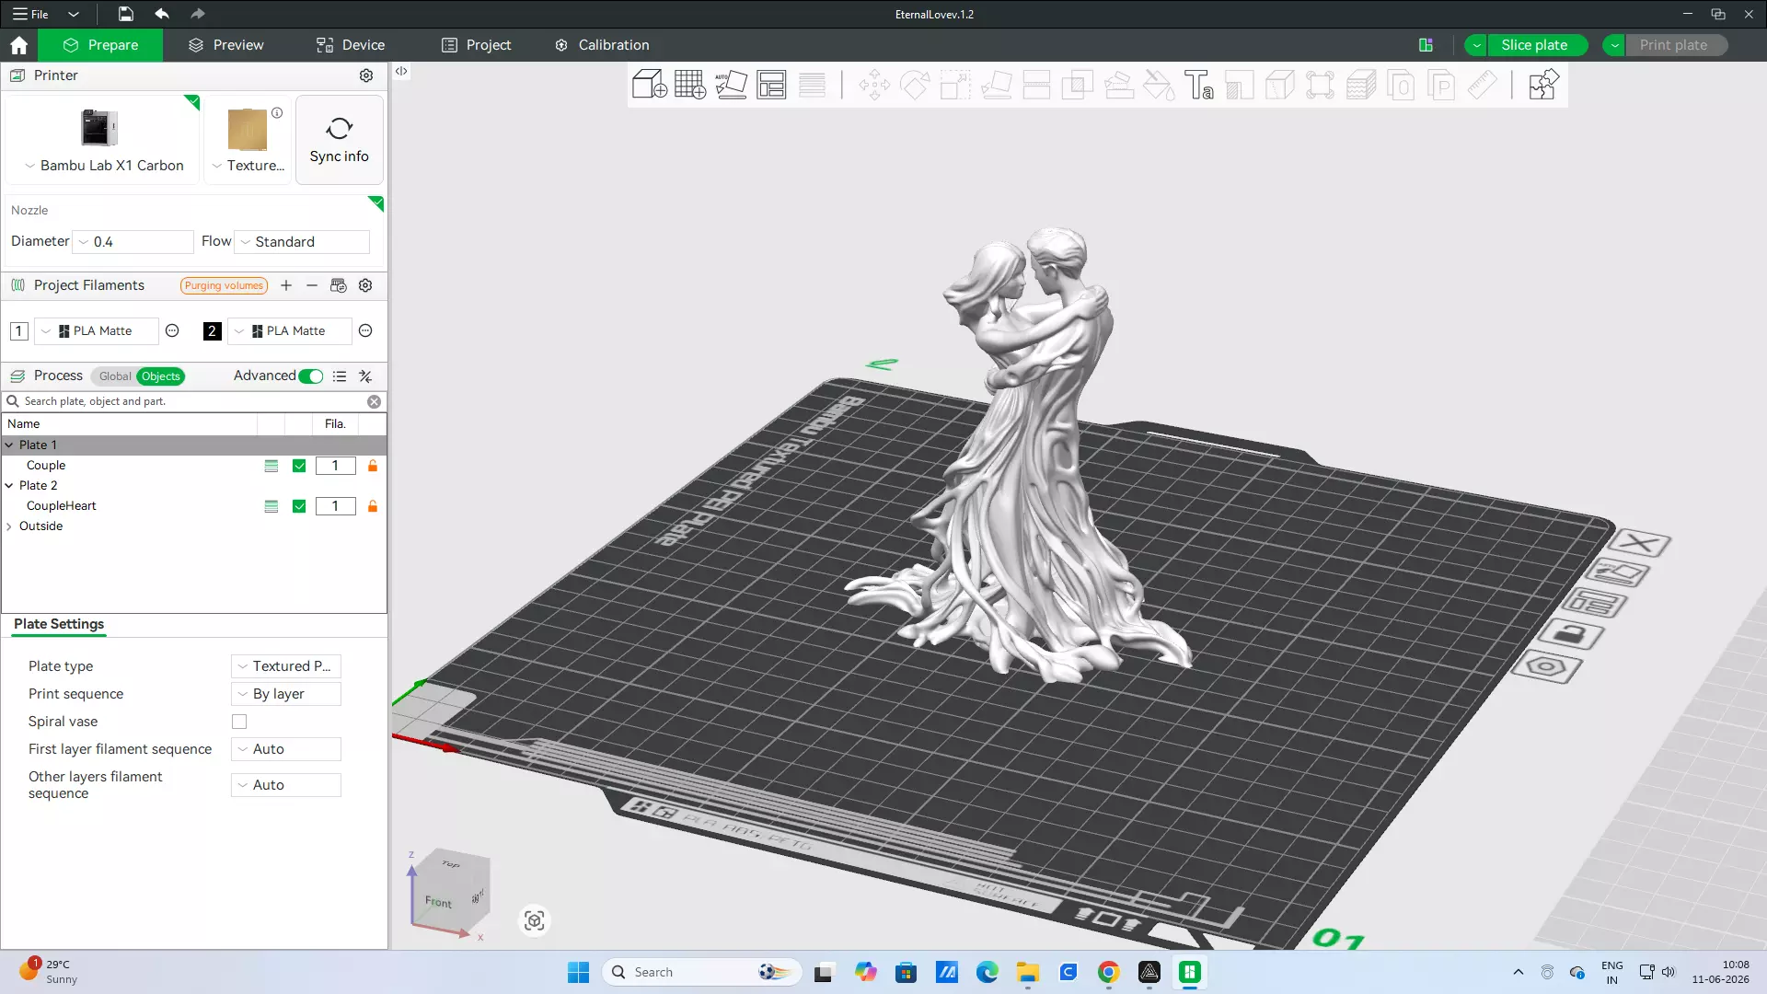Open Purging volumes settings
The image size is (1767, 994).
224,285
